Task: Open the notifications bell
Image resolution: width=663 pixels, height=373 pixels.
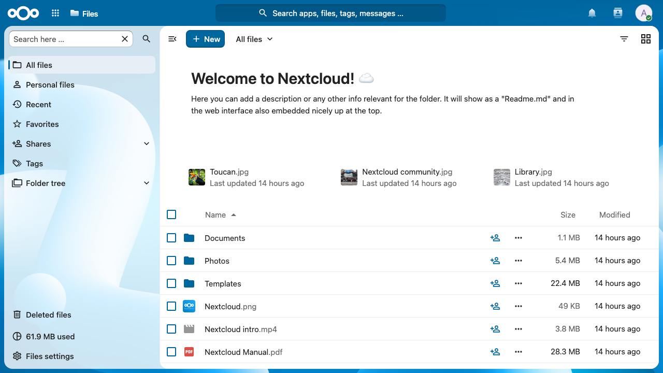Action: 592,13
